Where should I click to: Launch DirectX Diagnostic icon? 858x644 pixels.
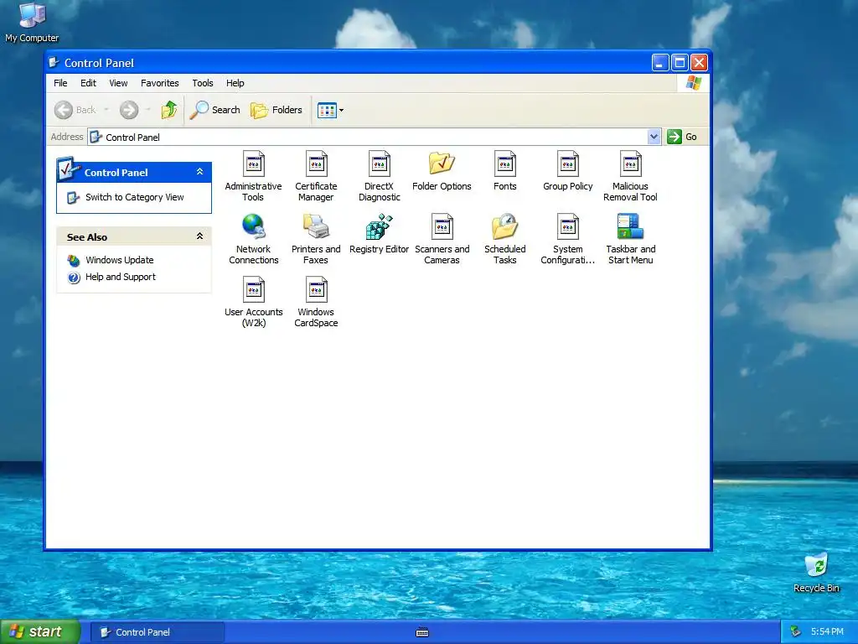pyautogui.click(x=380, y=176)
